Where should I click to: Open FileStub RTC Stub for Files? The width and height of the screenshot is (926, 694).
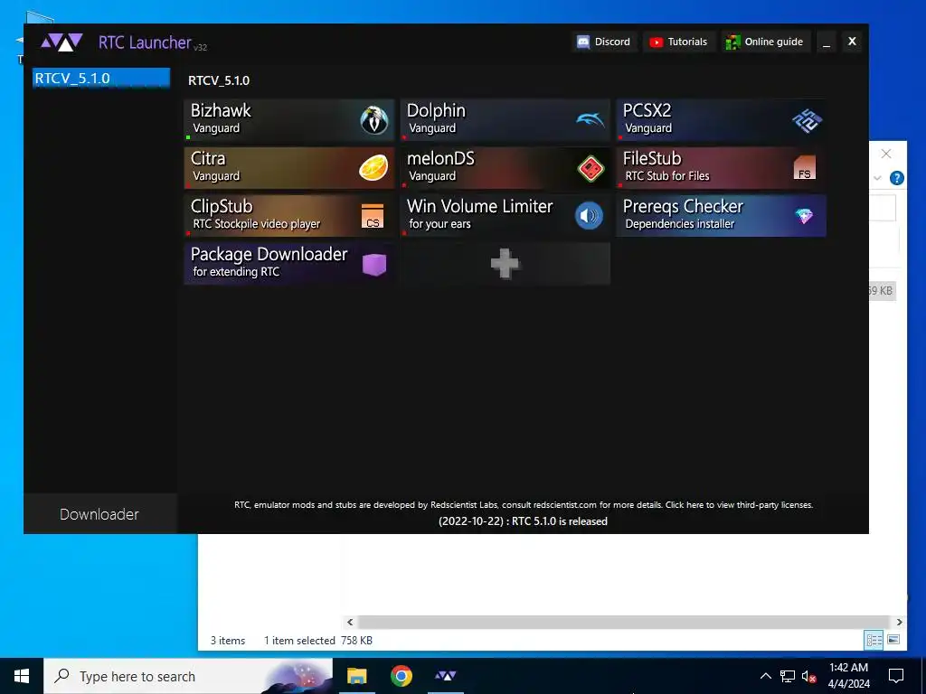pyautogui.click(x=721, y=168)
